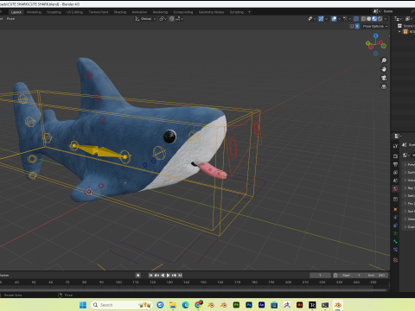Jump to the next keyframe
The image size is (415, 311).
click(174, 276)
